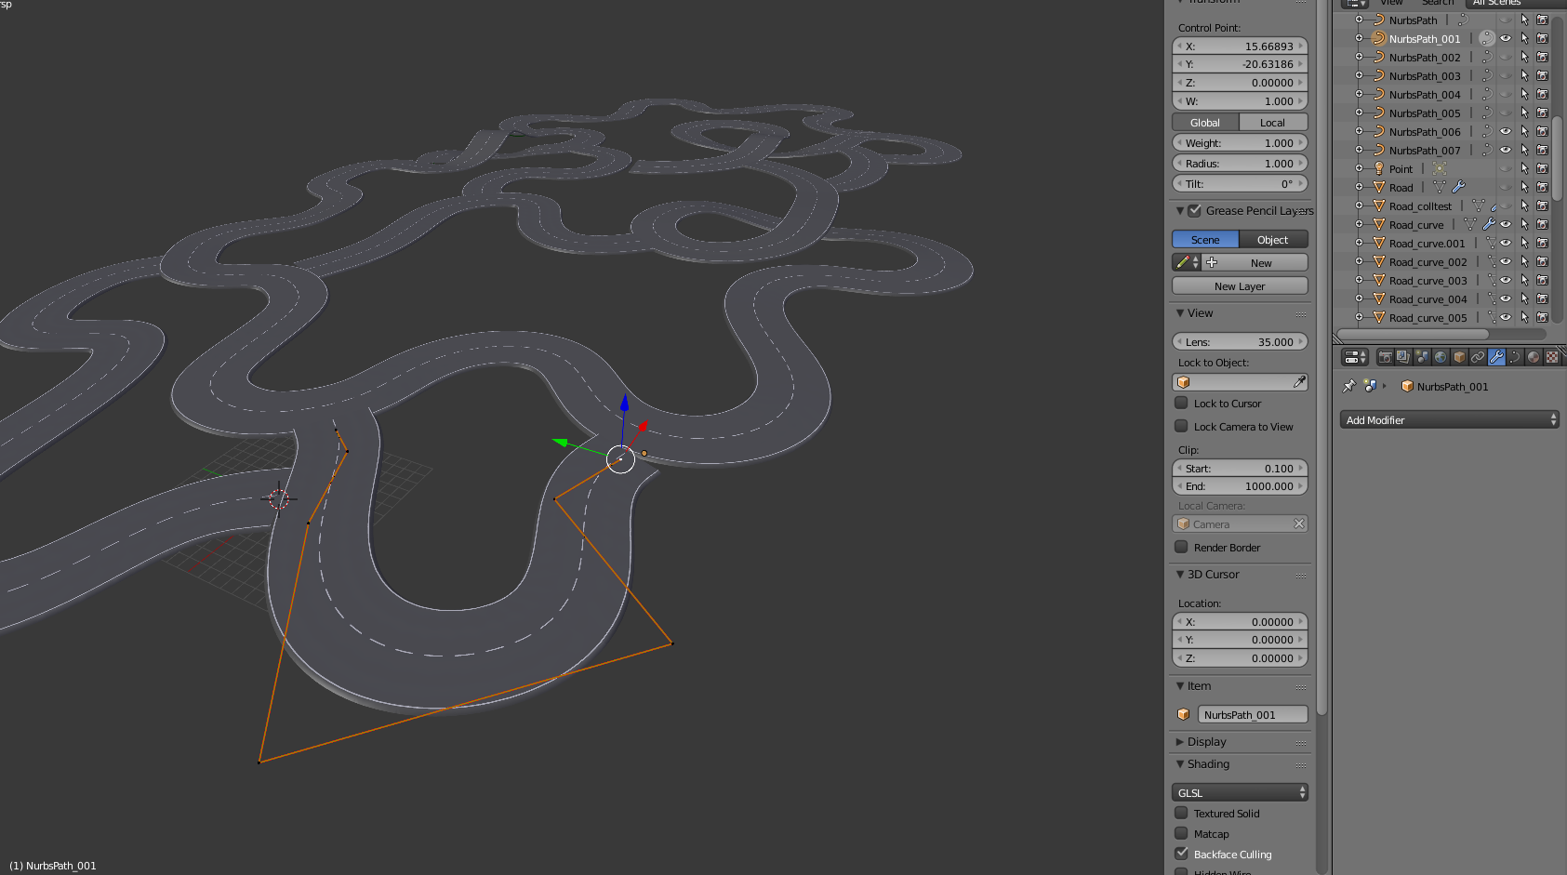Viewport: 1567px width, 875px height.
Task: Toggle selectability arrow for NurbsPath_001
Action: click(x=1524, y=38)
